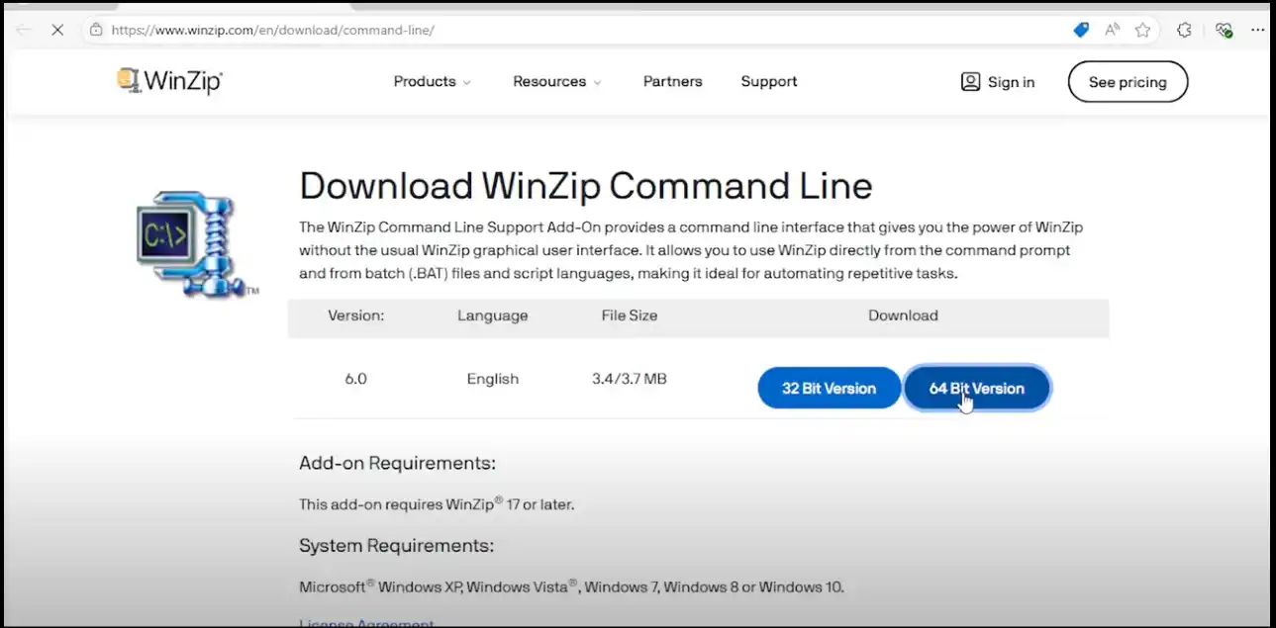Click the 6.0 version cell

tap(355, 379)
